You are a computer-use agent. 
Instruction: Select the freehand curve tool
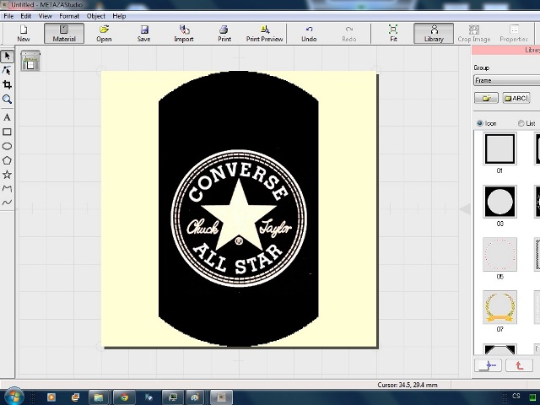pyautogui.click(x=7, y=202)
